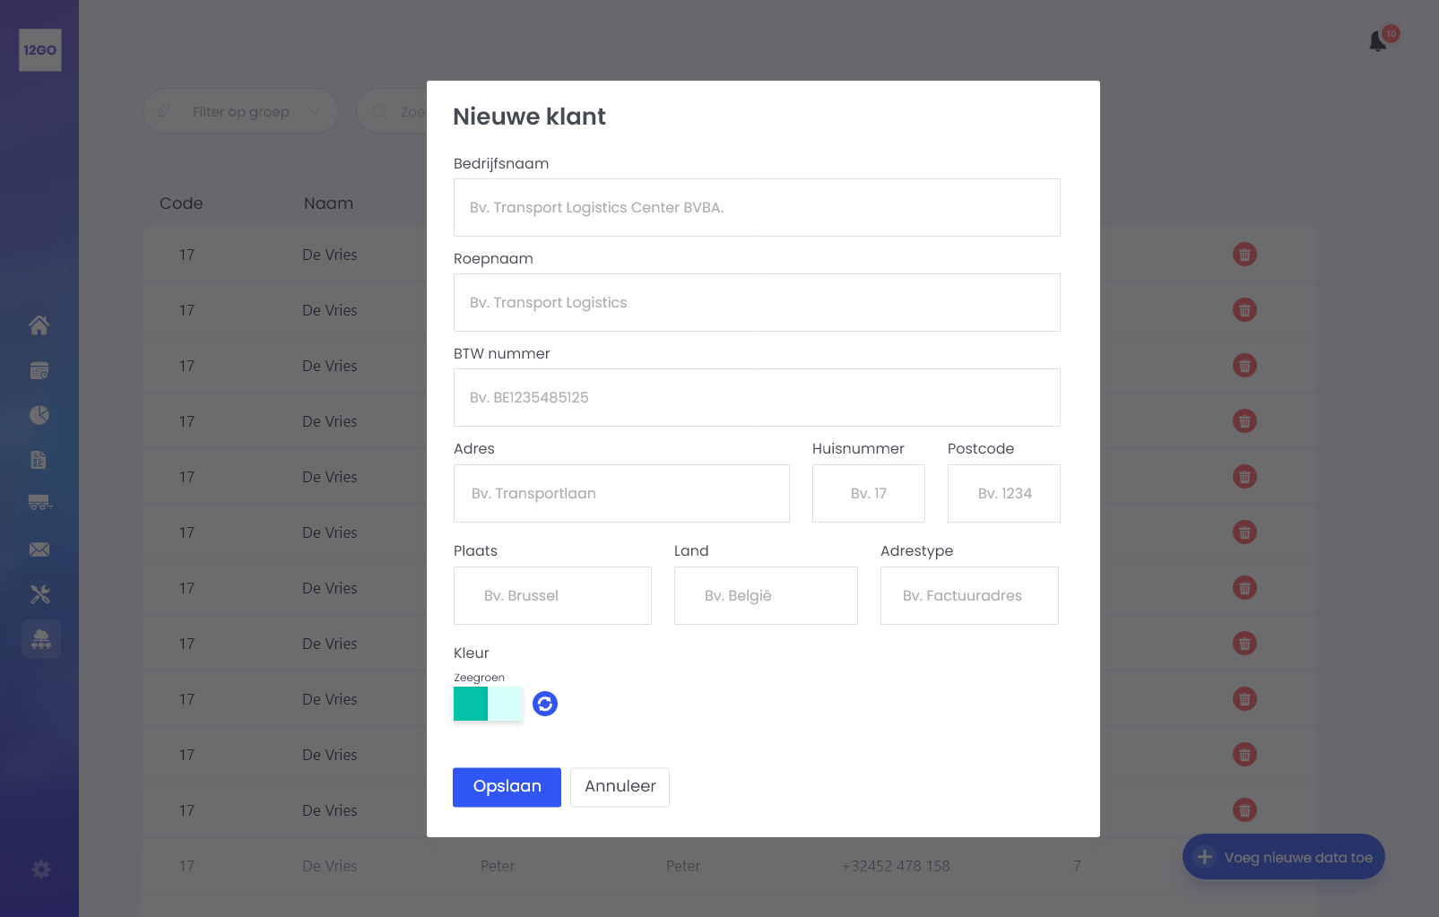Generate a new color with the refresh icon
Image resolution: width=1439 pixels, height=917 pixels.
pyautogui.click(x=545, y=704)
